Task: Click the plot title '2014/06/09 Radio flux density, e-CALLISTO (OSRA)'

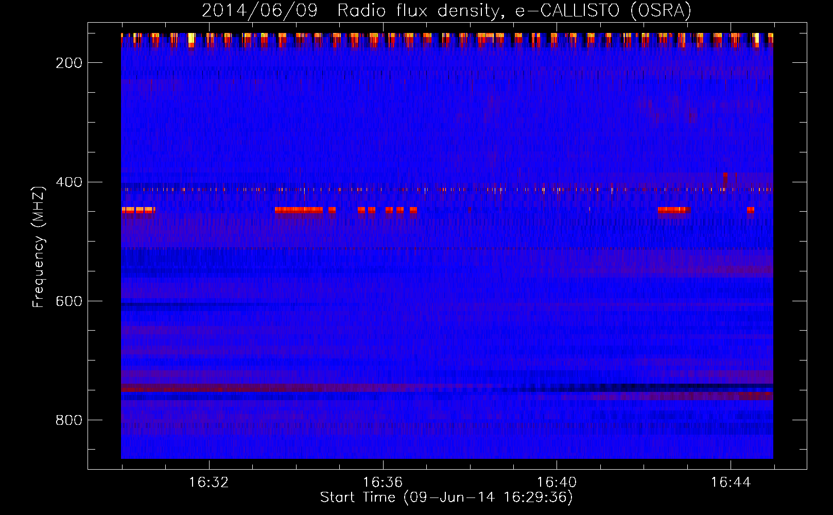Action: [x=446, y=11]
